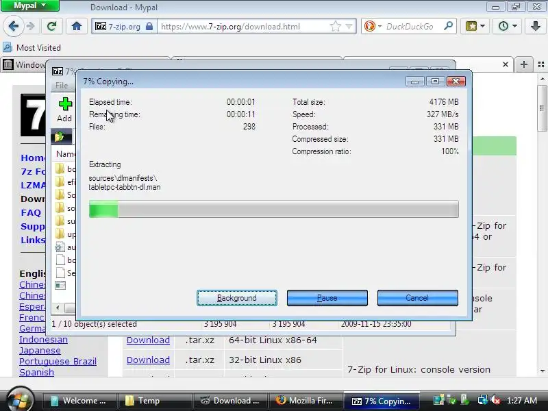Open the Links sidebar link
548x411 pixels.
coord(33,240)
